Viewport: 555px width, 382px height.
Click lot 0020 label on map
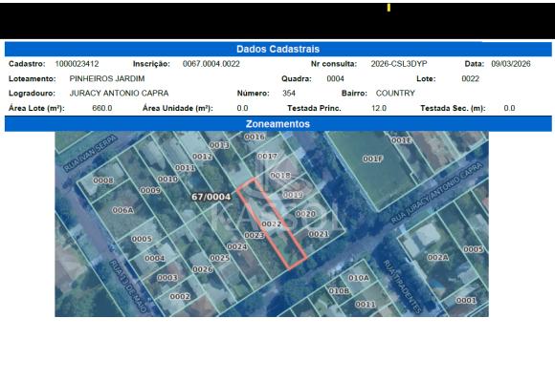[305, 214]
